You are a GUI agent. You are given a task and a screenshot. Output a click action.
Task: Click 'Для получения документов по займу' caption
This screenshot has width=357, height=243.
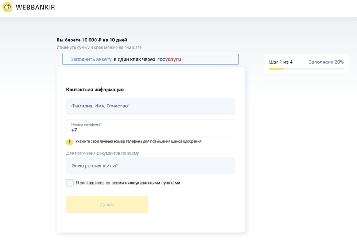(103, 153)
